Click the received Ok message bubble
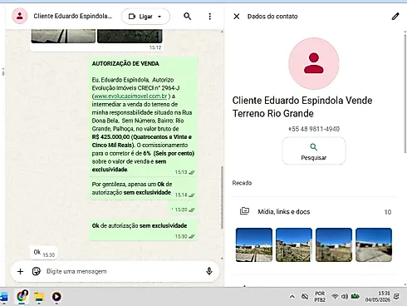 pos(44,253)
